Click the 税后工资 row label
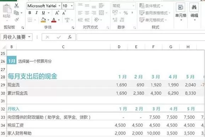205x137 pixels. click(x=15, y=125)
